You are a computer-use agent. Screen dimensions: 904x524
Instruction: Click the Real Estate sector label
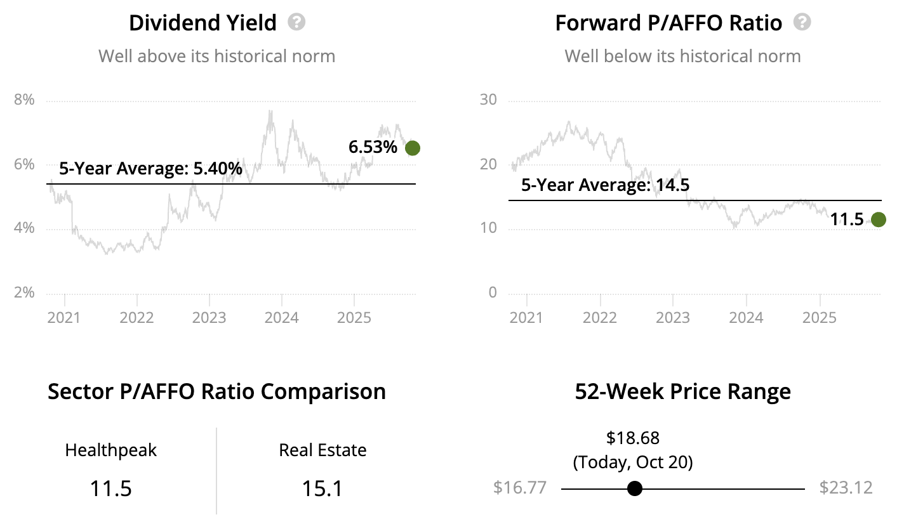pyautogui.click(x=322, y=450)
